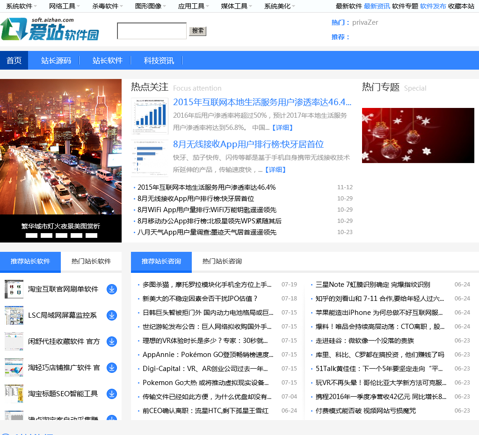Image resolution: width=479 pixels, height=435 pixels.
Task: Expand the 应用工具 dropdown menu
Action: (194, 6)
